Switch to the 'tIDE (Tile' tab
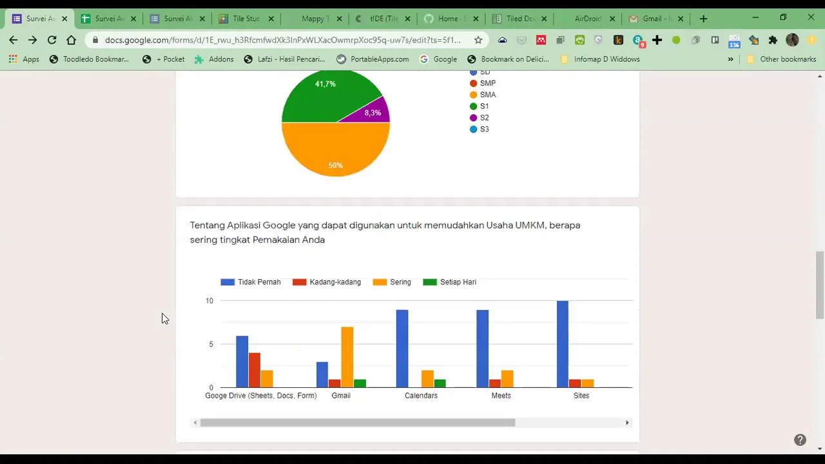Image resolution: width=825 pixels, height=464 pixels. 383,19
